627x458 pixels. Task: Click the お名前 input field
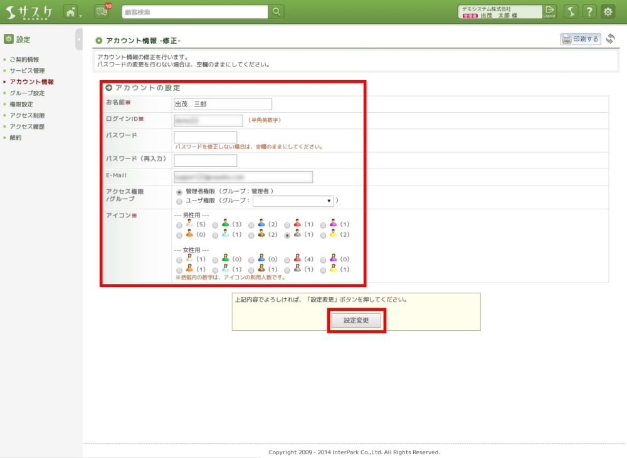click(223, 104)
